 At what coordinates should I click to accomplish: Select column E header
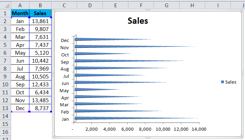point(116,6)
